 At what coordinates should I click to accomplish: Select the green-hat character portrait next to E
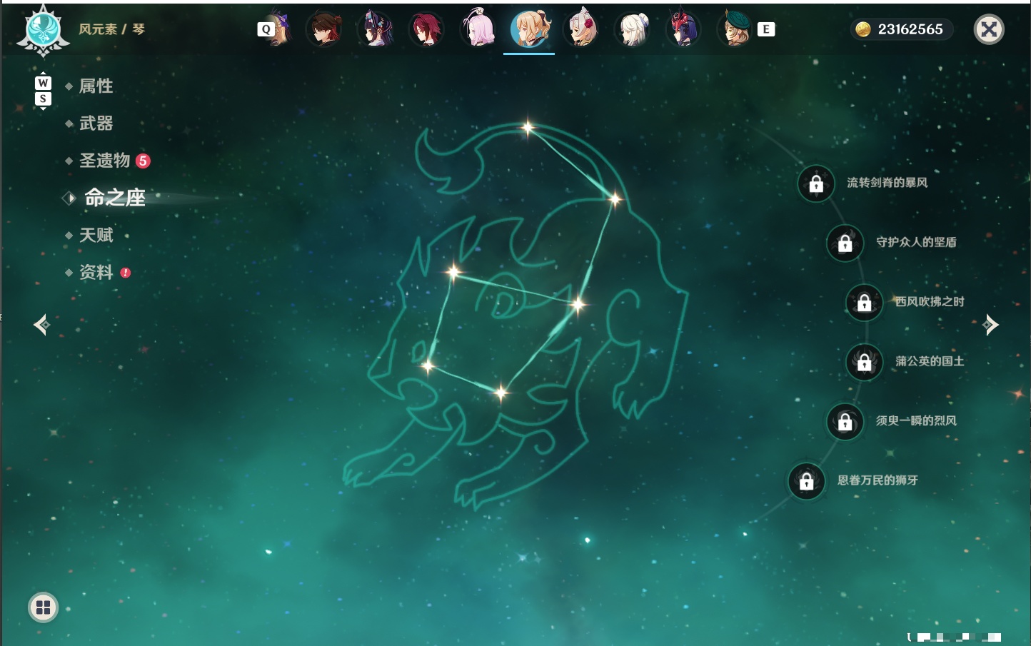click(x=735, y=29)
